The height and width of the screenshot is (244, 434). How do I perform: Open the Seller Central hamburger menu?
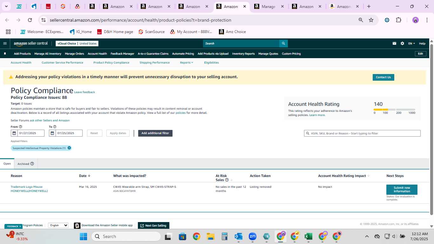[5, 44]
